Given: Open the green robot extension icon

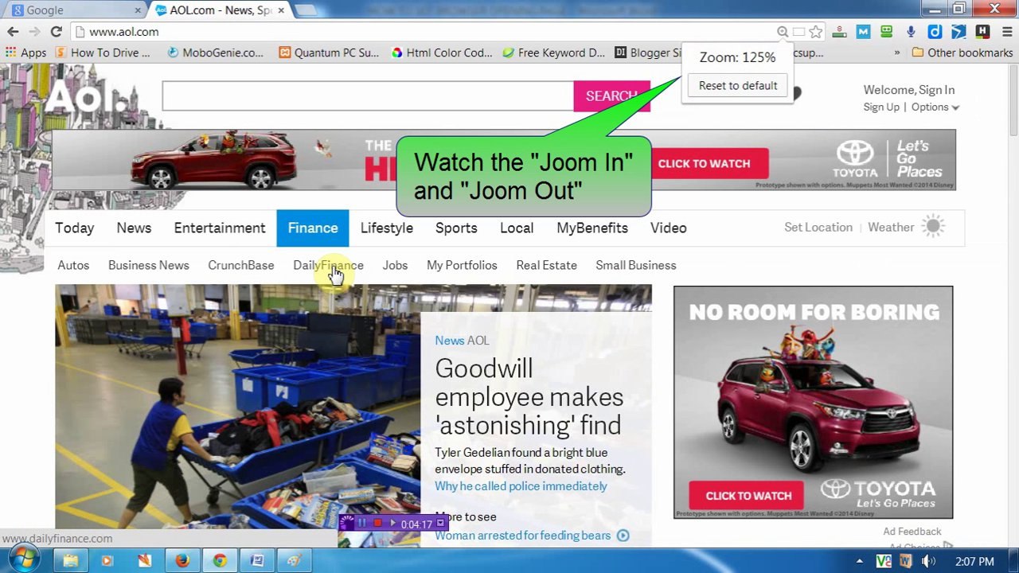Looking at the screenshot, I should [x=887, y=32].
